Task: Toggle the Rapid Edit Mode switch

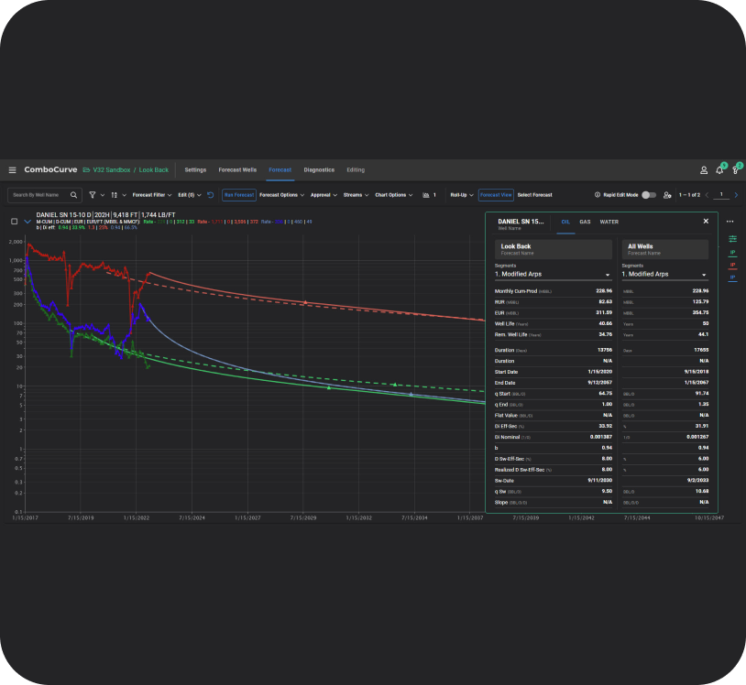Action: 649,195
